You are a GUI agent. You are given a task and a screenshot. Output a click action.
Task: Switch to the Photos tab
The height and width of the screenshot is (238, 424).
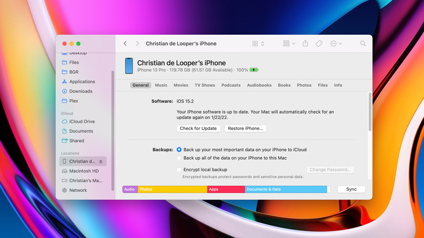coord(304,85)
